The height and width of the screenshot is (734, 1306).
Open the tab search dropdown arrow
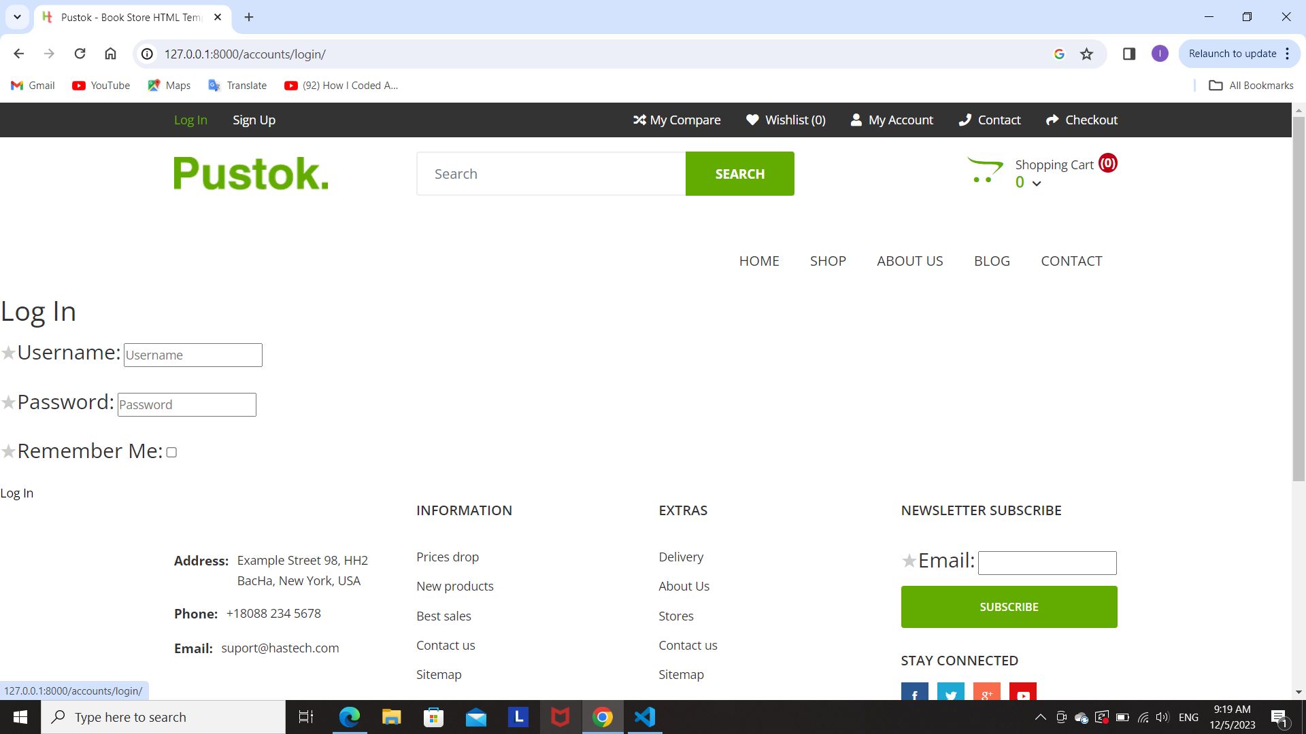coord(17,17)
